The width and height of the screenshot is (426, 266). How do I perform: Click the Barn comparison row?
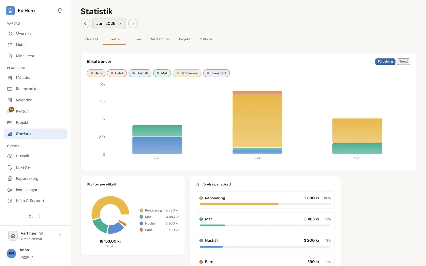click(x=265, y=261)
